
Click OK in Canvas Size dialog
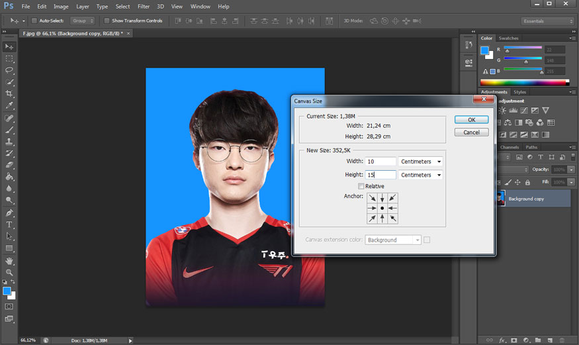click(472, 120)
